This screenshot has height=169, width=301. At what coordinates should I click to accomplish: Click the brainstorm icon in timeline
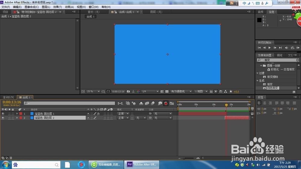pyautogui.click(x=160, y=103)
